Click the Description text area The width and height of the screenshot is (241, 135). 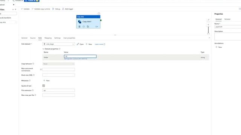click(x=228, y=37)
